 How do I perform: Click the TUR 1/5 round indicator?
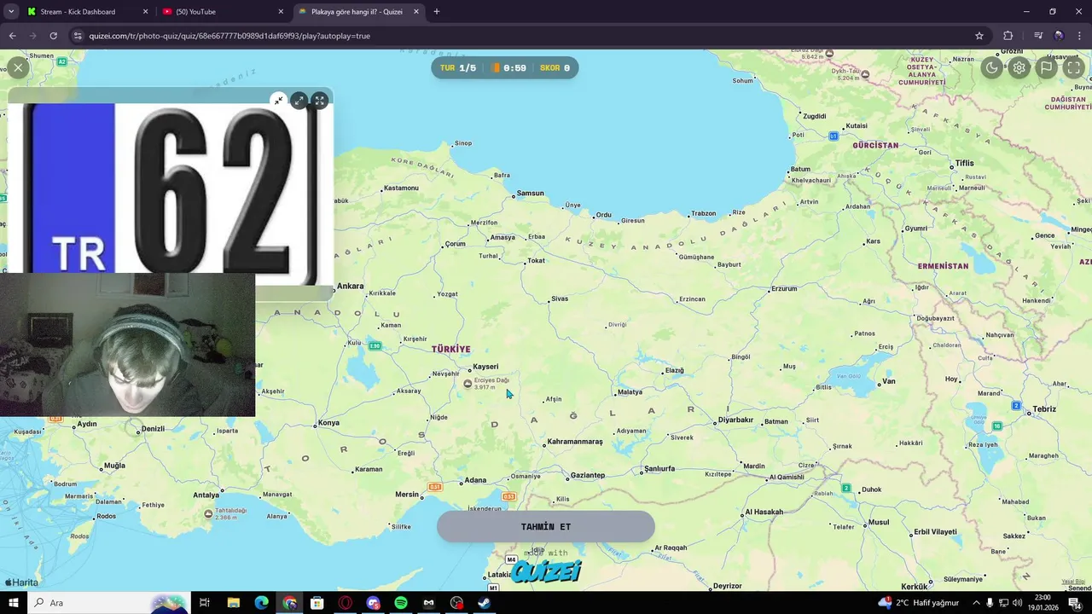458,68
